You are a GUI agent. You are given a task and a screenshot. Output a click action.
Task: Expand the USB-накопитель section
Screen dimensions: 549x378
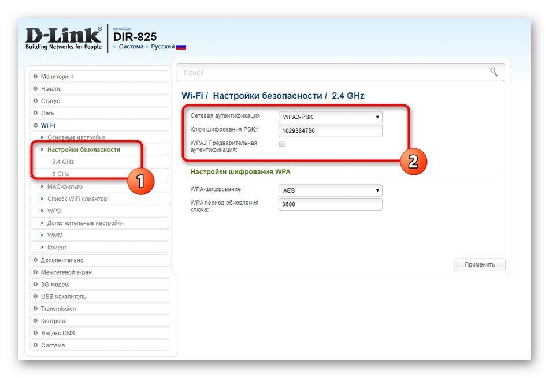(99, 297)
